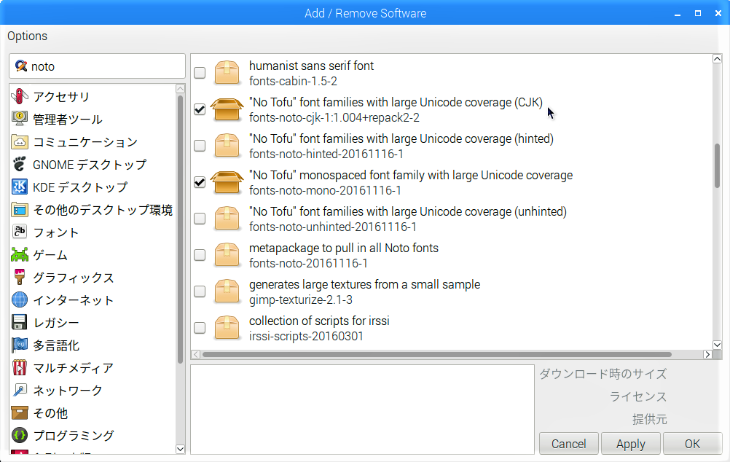
Task: Click the search magnifier icon beside noto
Action: pos(21,66)
